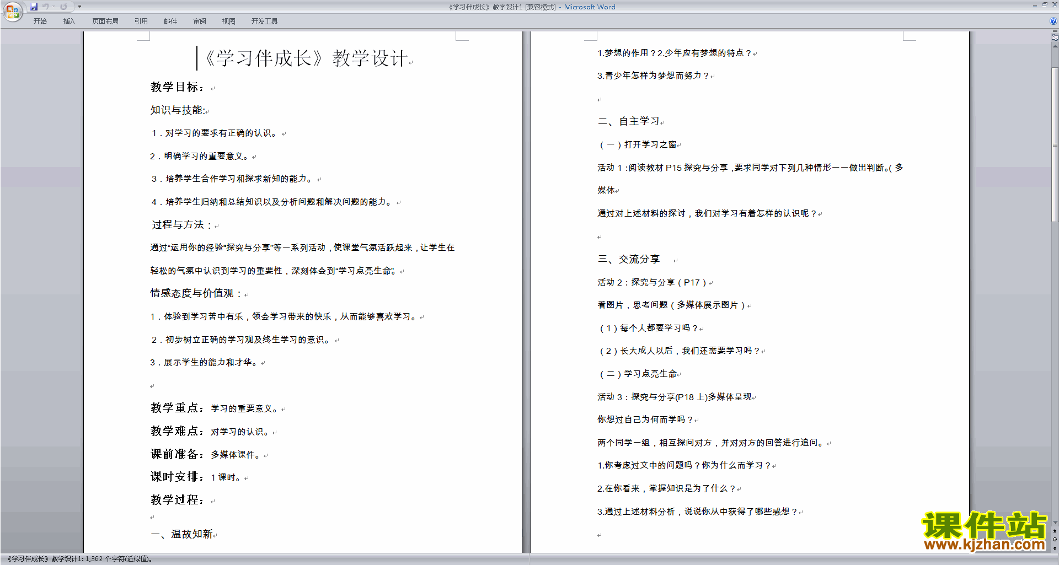Screen dimensions: 1059x565
Task: Click the line （一）打开学习之窗
Action: (638, 145)
